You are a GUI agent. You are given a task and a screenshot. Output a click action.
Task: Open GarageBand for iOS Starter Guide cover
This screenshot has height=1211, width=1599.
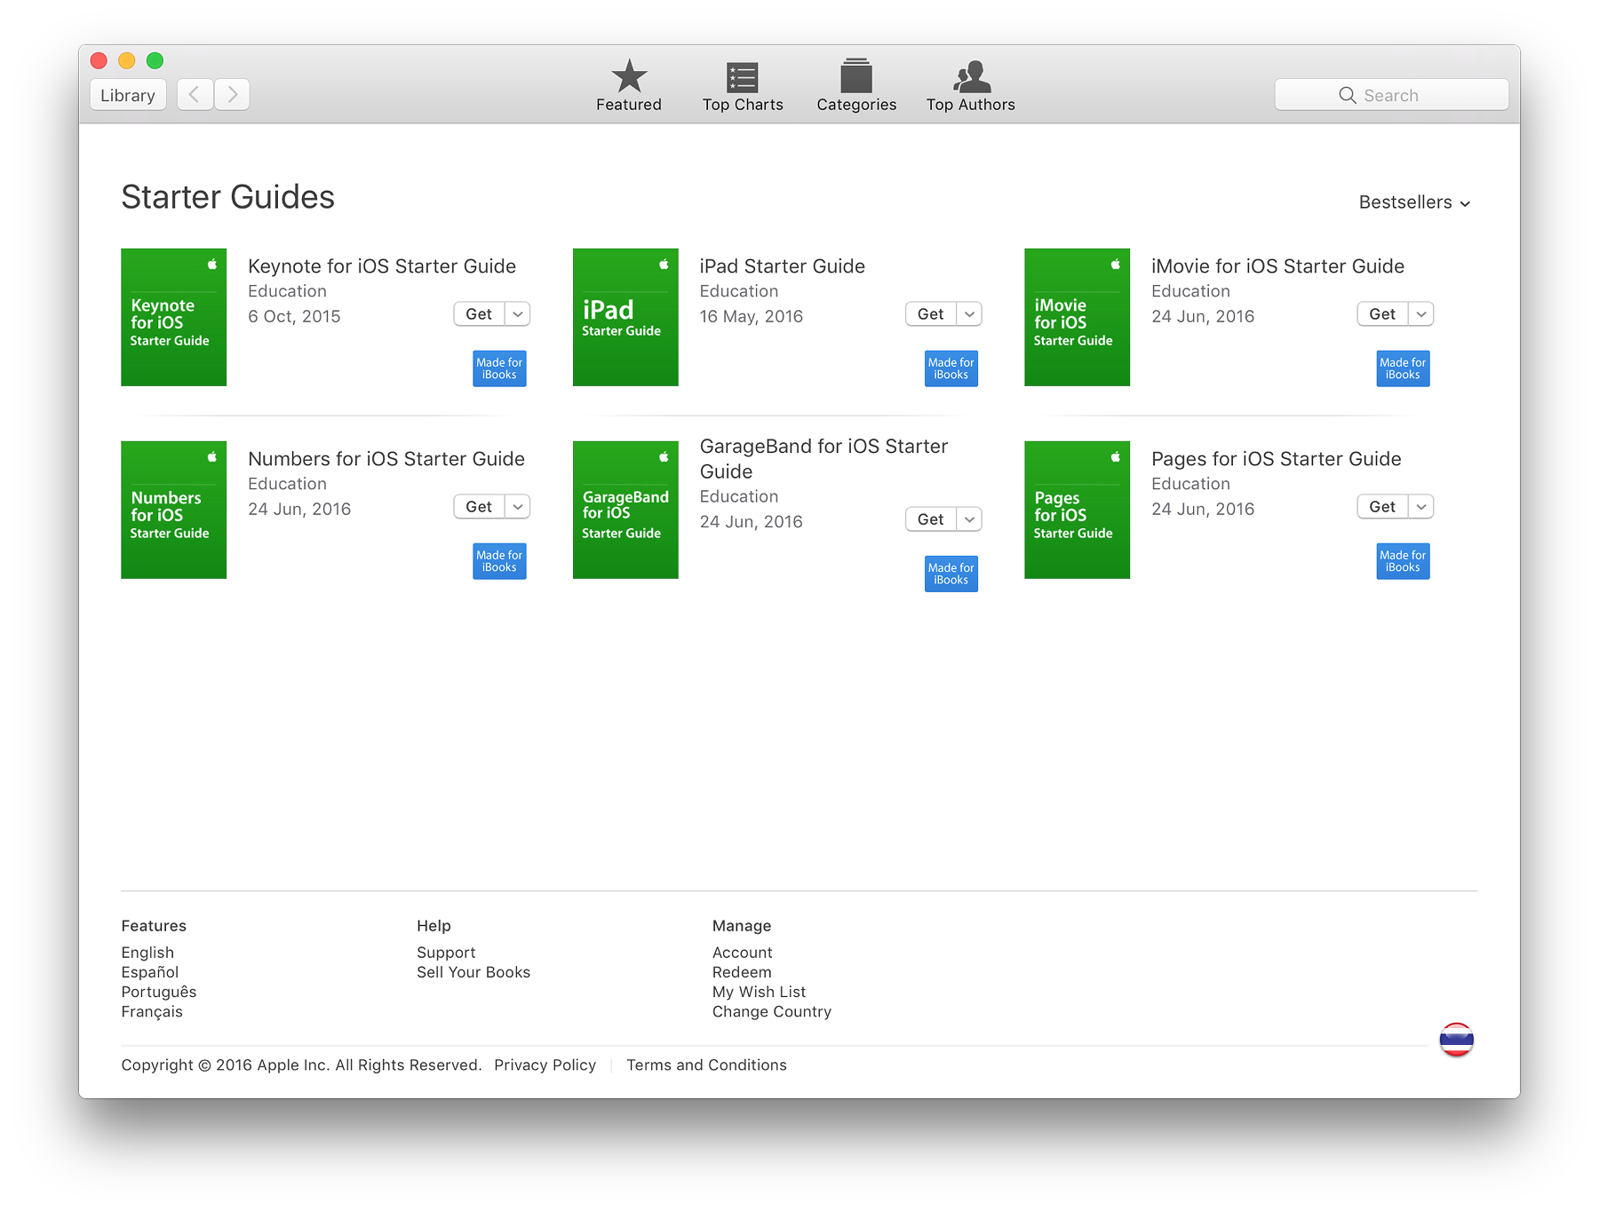[625, 510]
